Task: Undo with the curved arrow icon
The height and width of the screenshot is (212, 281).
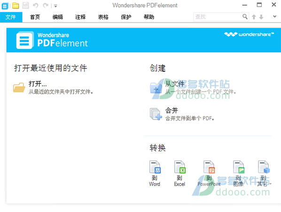Action: pyautogui.click(x=36, y=6)
